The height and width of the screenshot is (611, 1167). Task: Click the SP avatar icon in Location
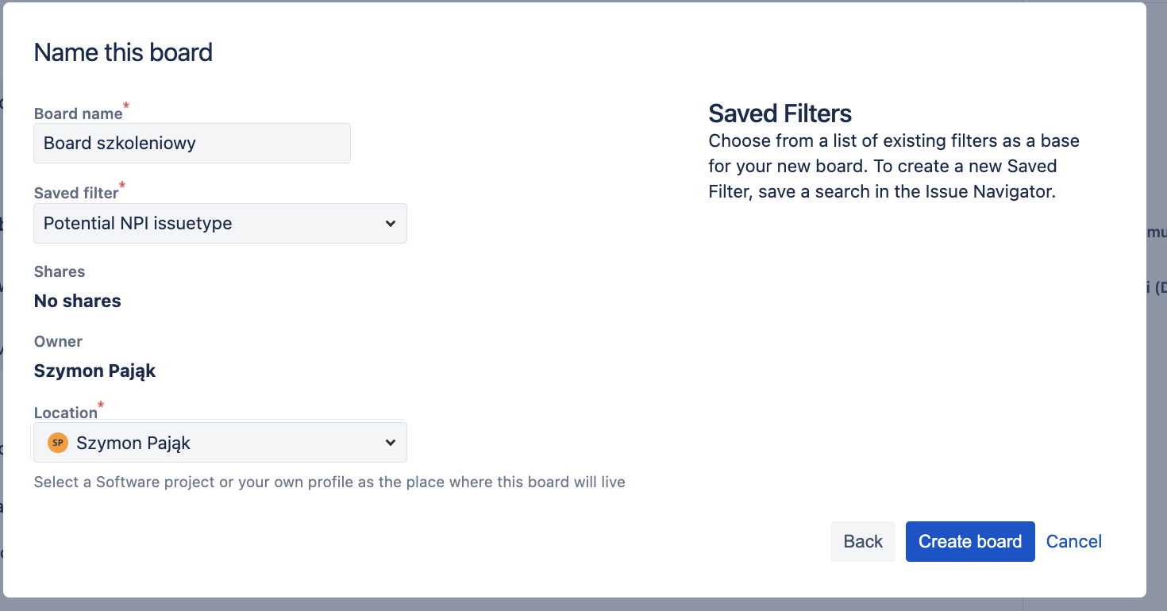pos(57,443)
